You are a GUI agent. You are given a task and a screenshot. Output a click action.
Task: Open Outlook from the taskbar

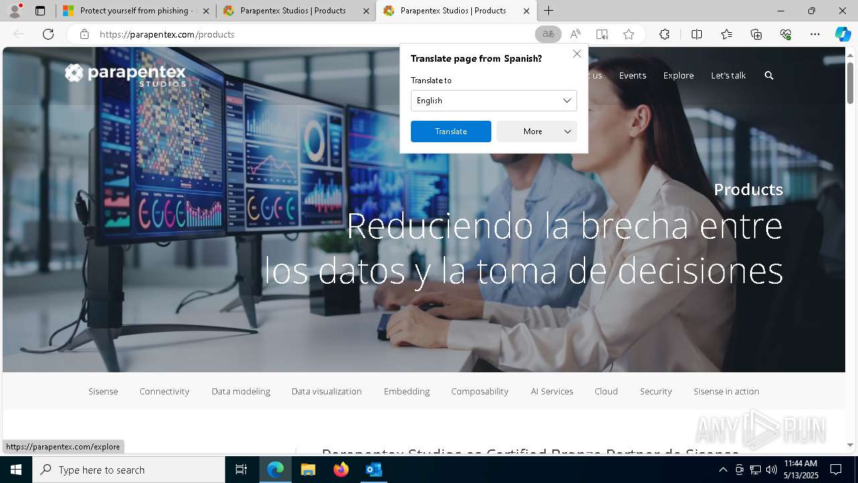(x=373, y=470)
